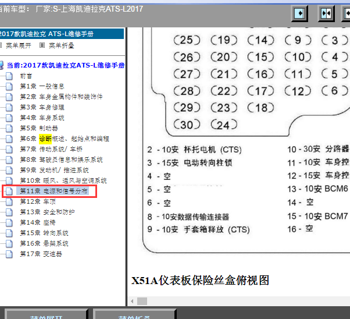Open chapter 第8章 驾驶员信息和娱乐系统
The image size is (350, 319).
point(62,159)
